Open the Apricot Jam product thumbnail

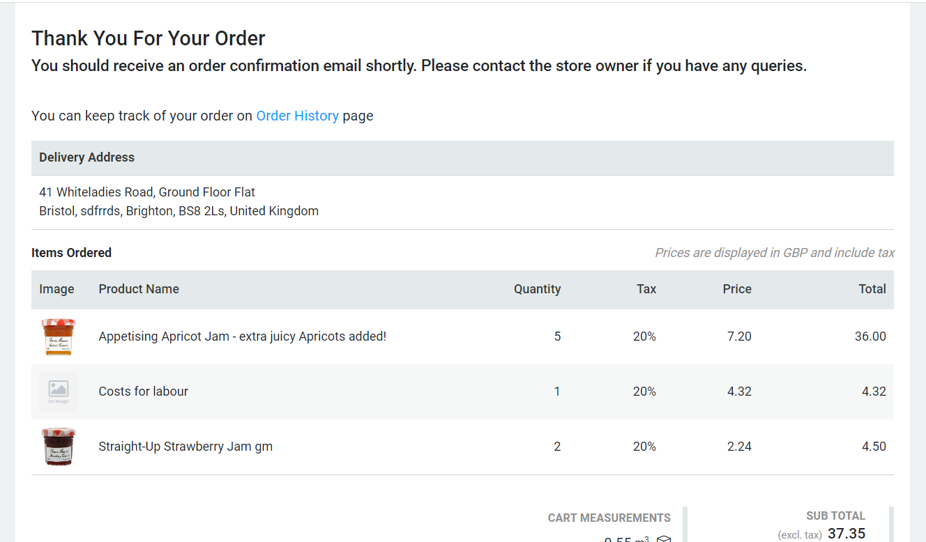59,336
